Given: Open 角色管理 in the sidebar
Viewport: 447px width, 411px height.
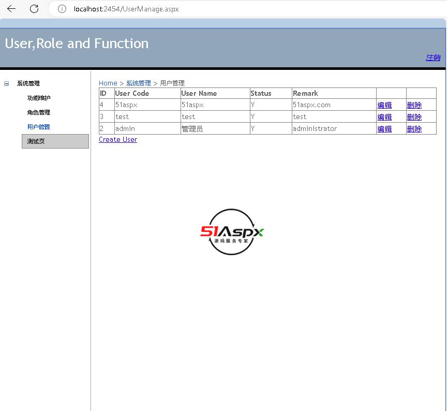Looking at the screenshot, I should (x=39, y=112).
